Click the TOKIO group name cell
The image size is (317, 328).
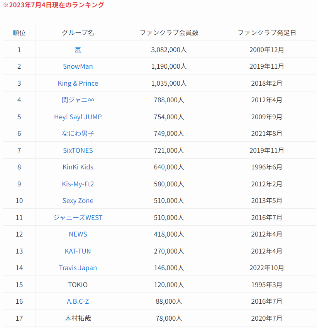[x=78, y=285]
